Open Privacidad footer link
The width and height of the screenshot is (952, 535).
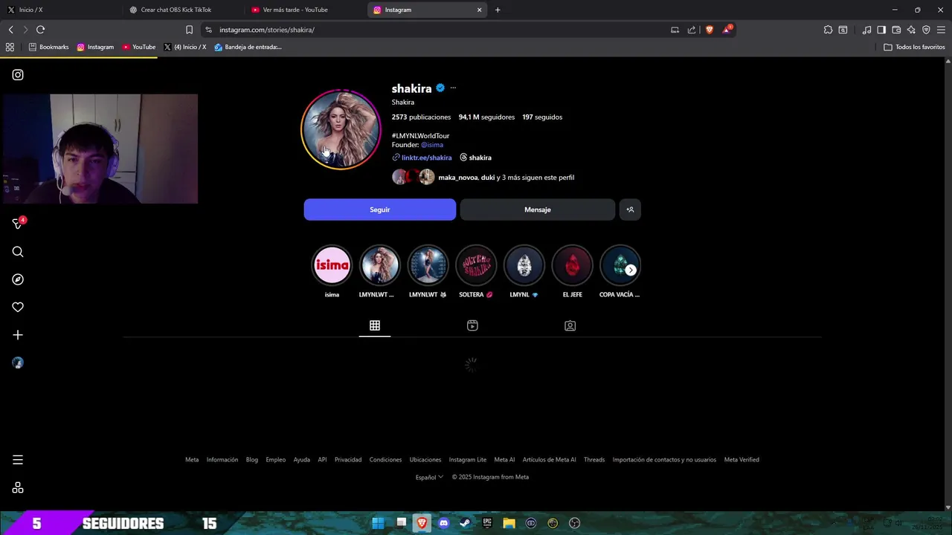(x=348, y=460)
